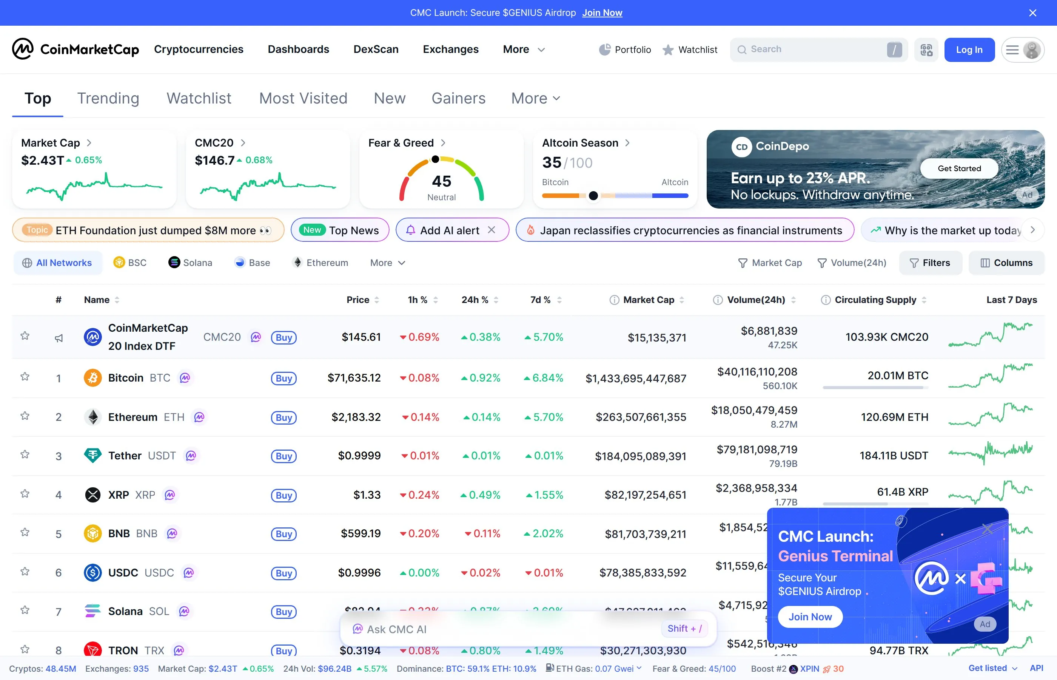Focus the Search input field

coord(819,49)
